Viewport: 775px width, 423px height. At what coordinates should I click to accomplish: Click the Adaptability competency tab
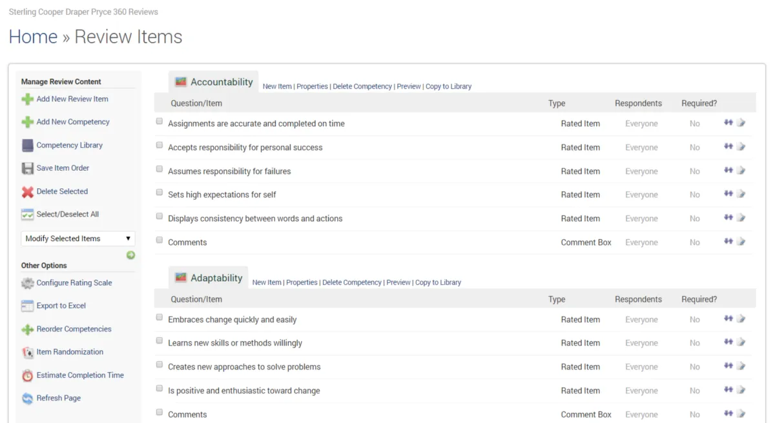(x=209, y=278)
